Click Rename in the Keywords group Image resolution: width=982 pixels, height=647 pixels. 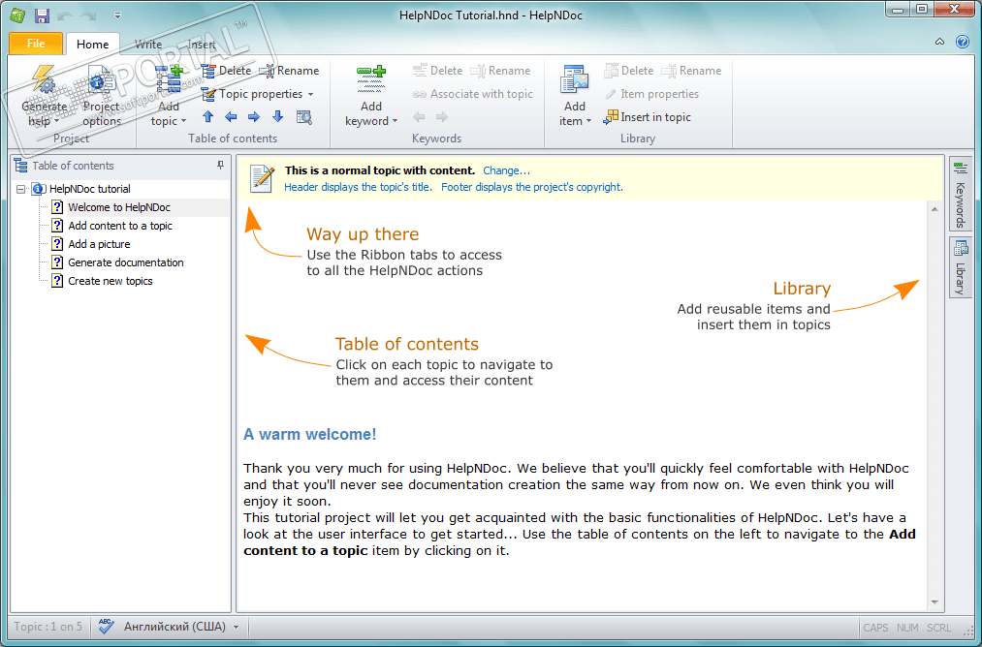click(x=500, y=71)
